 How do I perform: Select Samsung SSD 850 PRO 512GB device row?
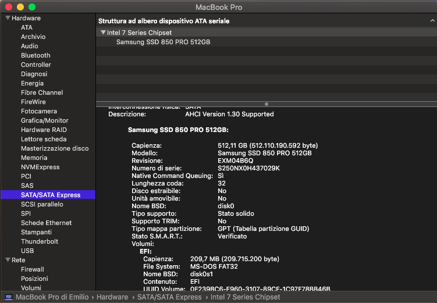pos(267,42)
